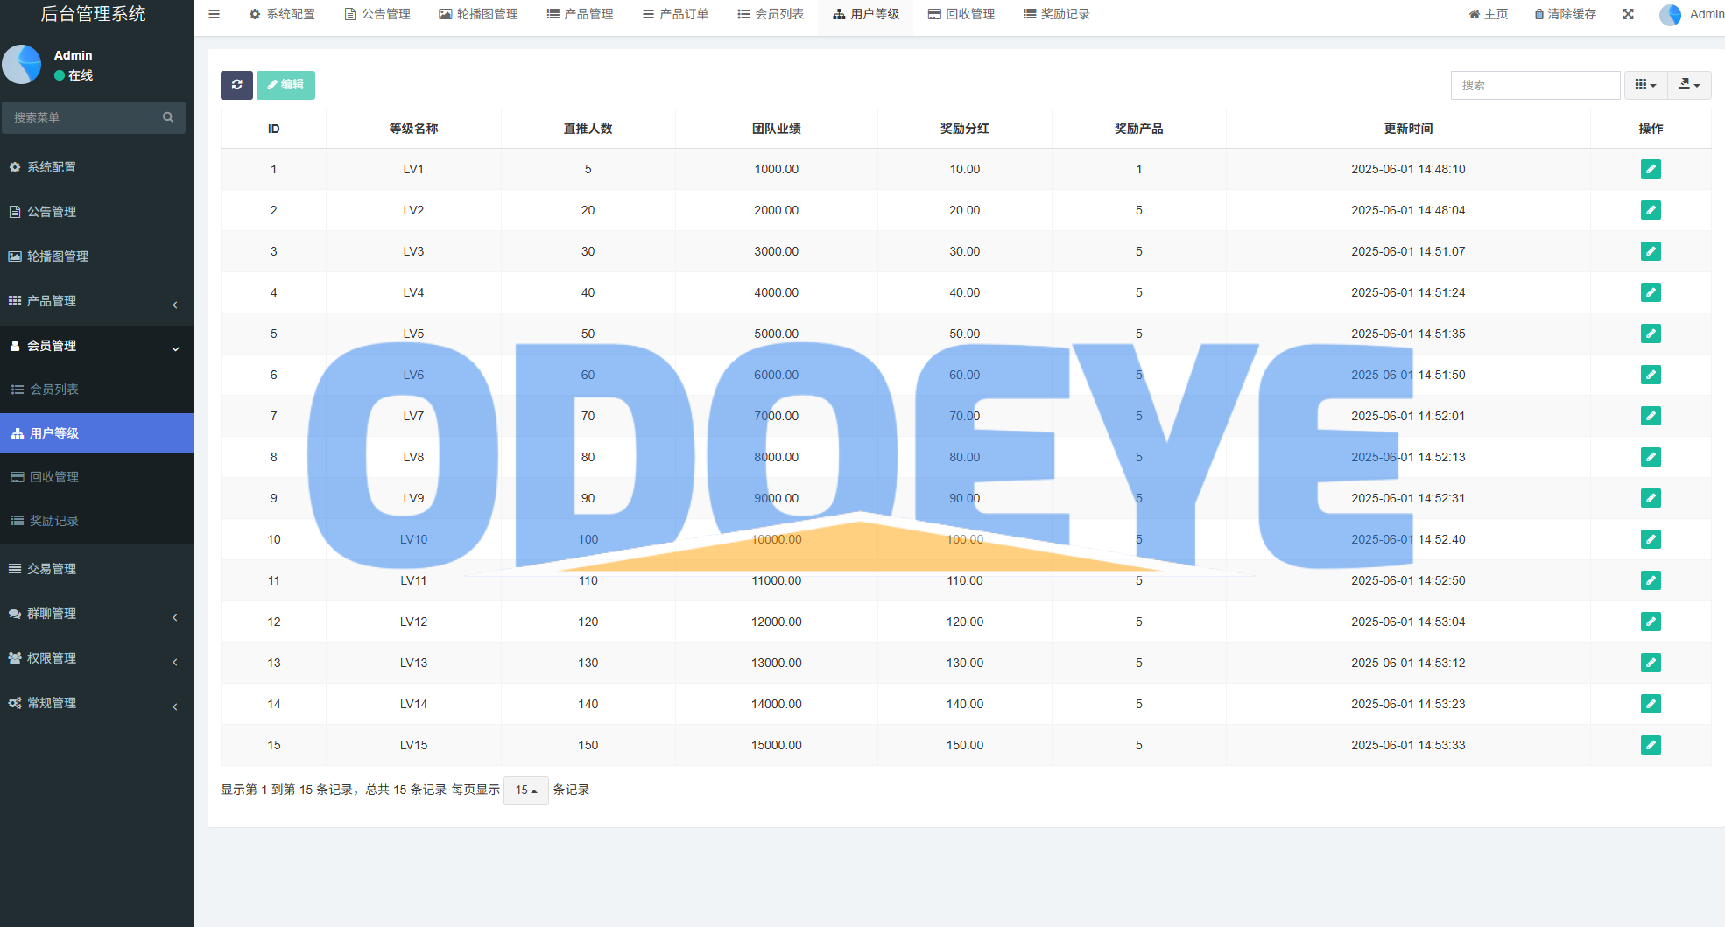1725x927 pixels.
Task: Click edit pencil icon for LV8 row
Action: [x=1650, y=457]
